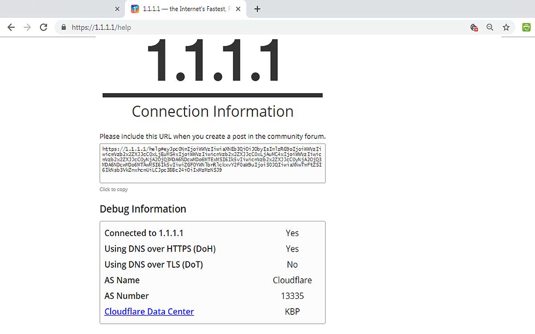
Task: Click the 1.1.1.1 tab favicon
Action: pyautogui.click(x=135, y=9)
